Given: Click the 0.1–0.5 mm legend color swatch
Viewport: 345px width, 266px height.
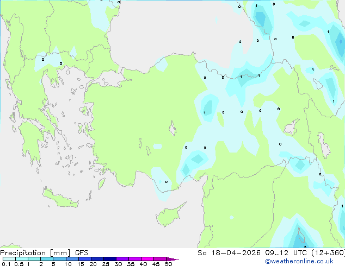Looking at the screenshot, I should (9, 259).
